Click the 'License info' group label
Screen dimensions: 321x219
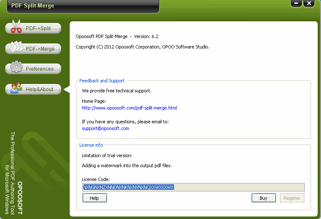(91, 145)
